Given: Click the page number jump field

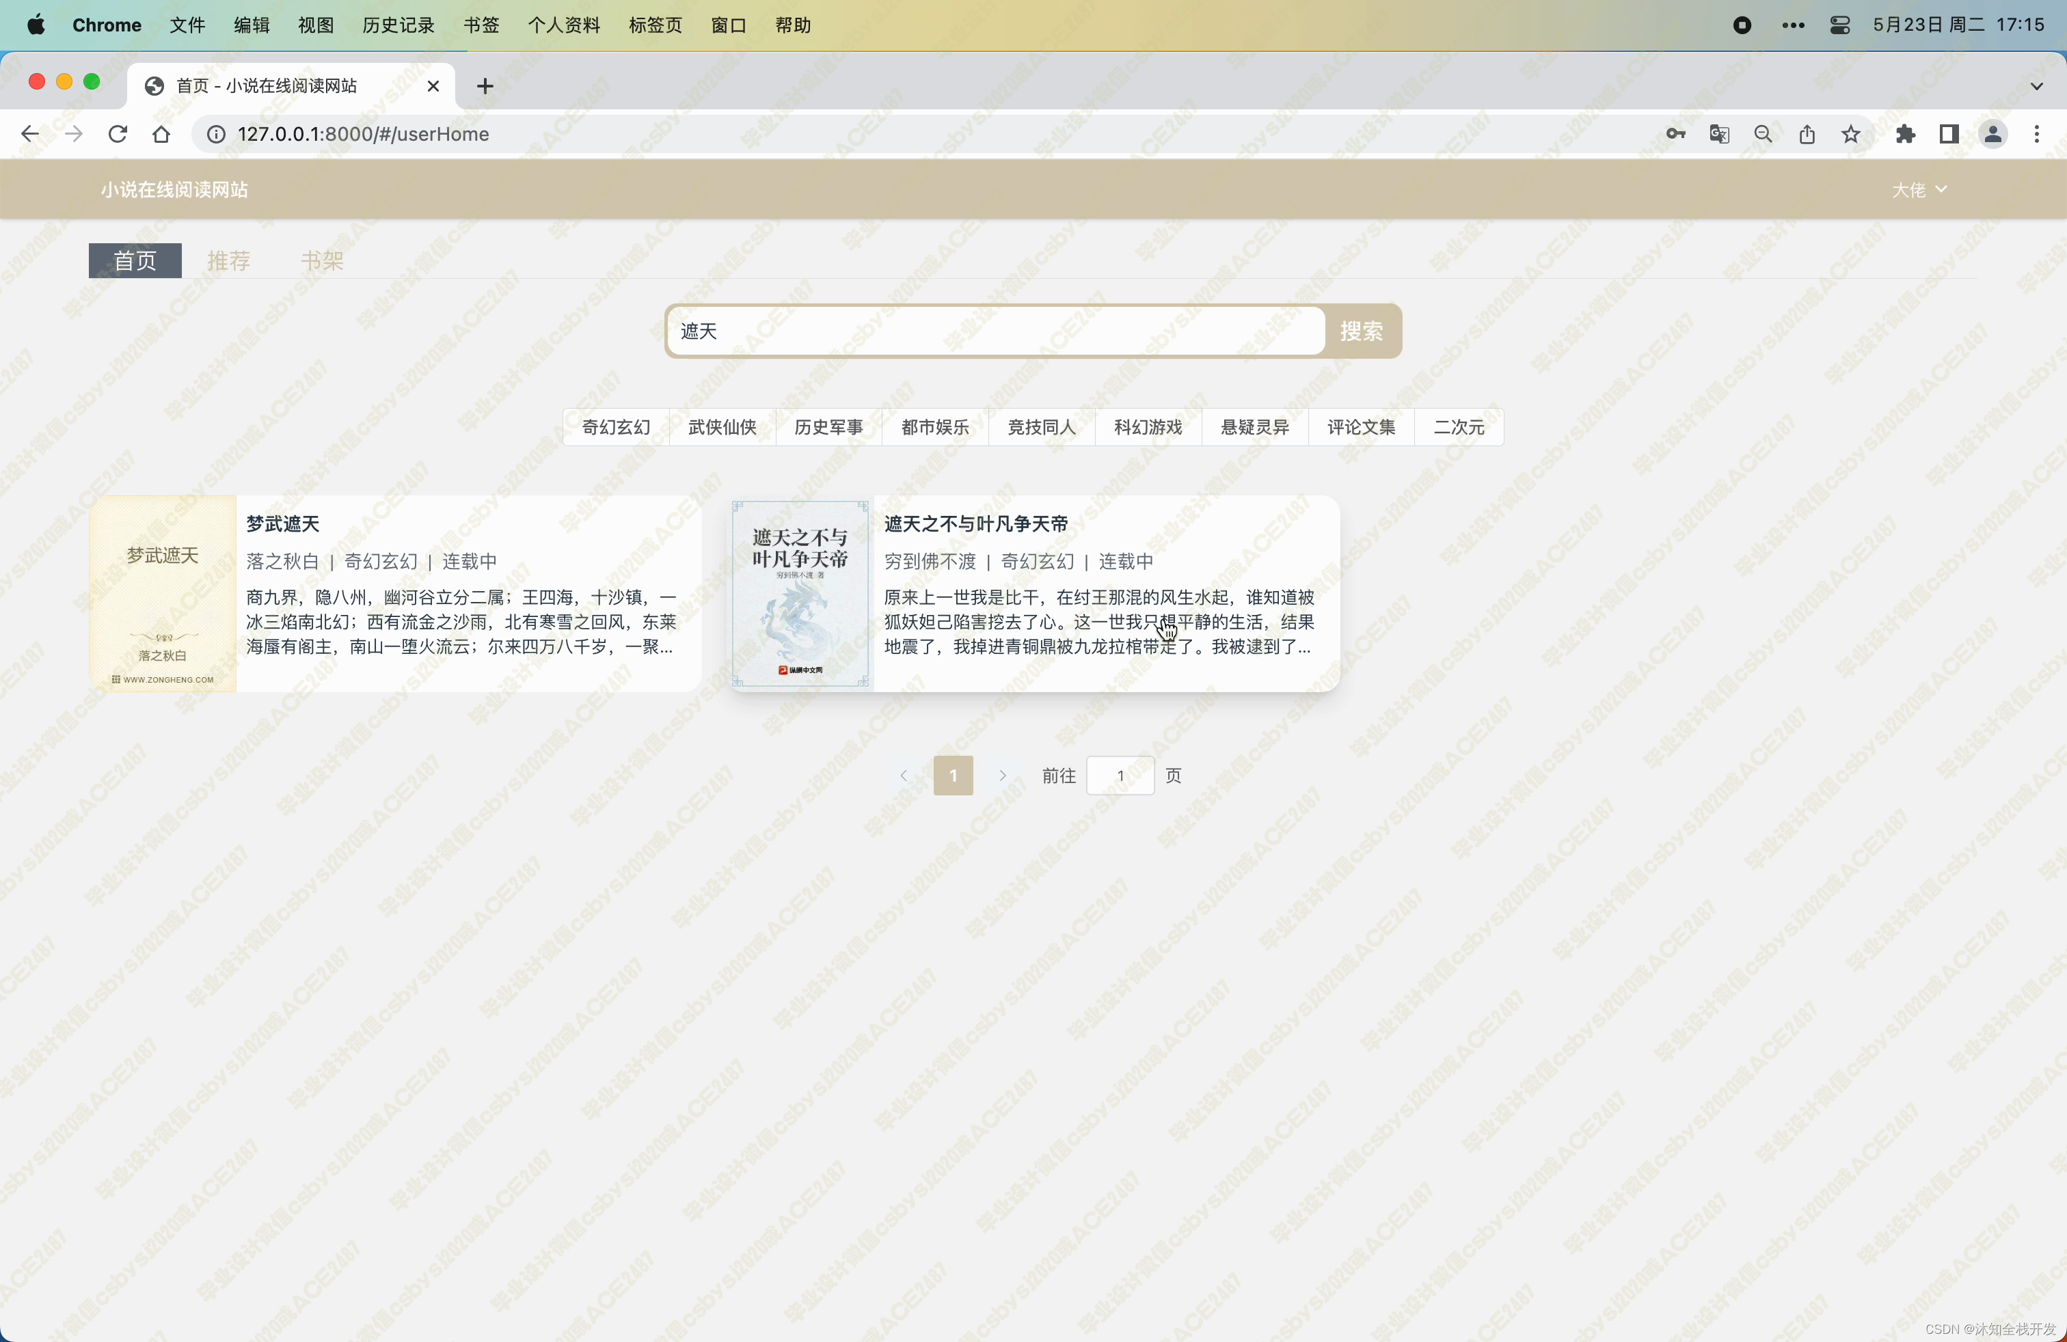Looking at the screenshot, I should [1120, 775].
